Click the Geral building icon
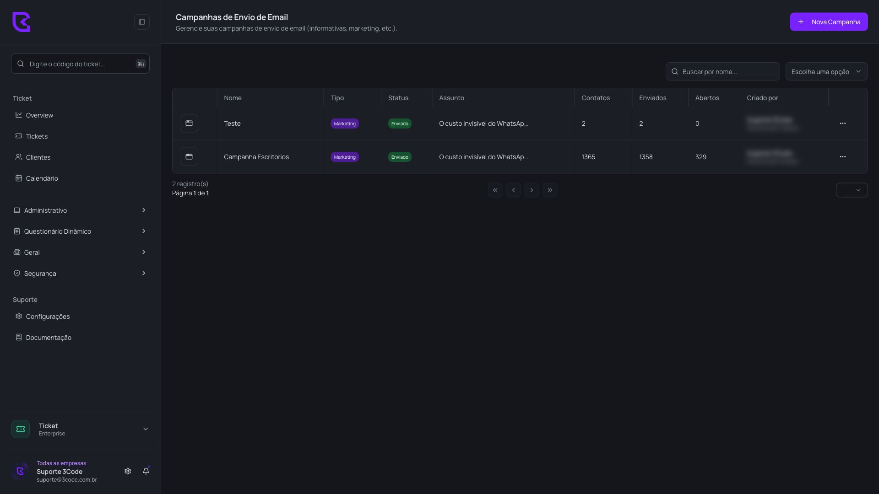 [17, 252]
